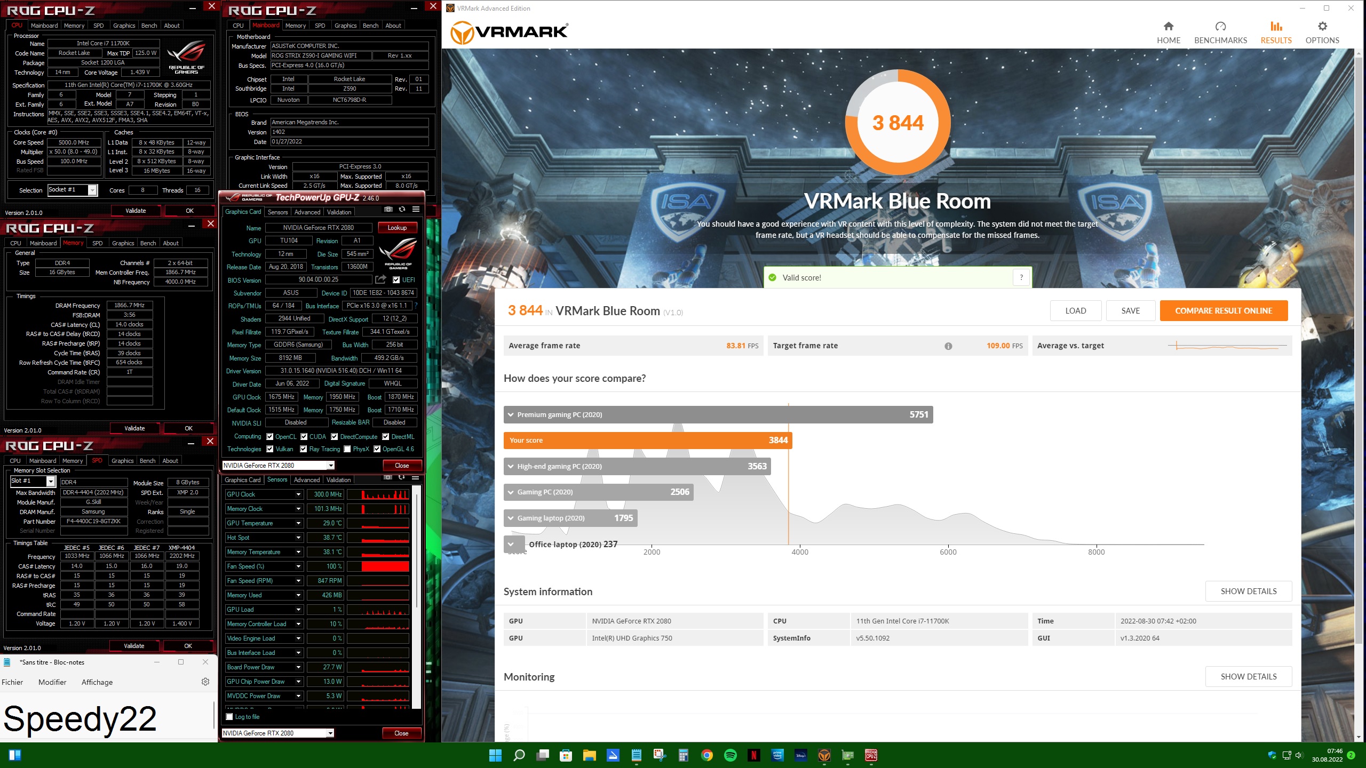Toggle CUDA checkbox
The width and height of the screenshot is (1366, 768).
coord(304,437)
